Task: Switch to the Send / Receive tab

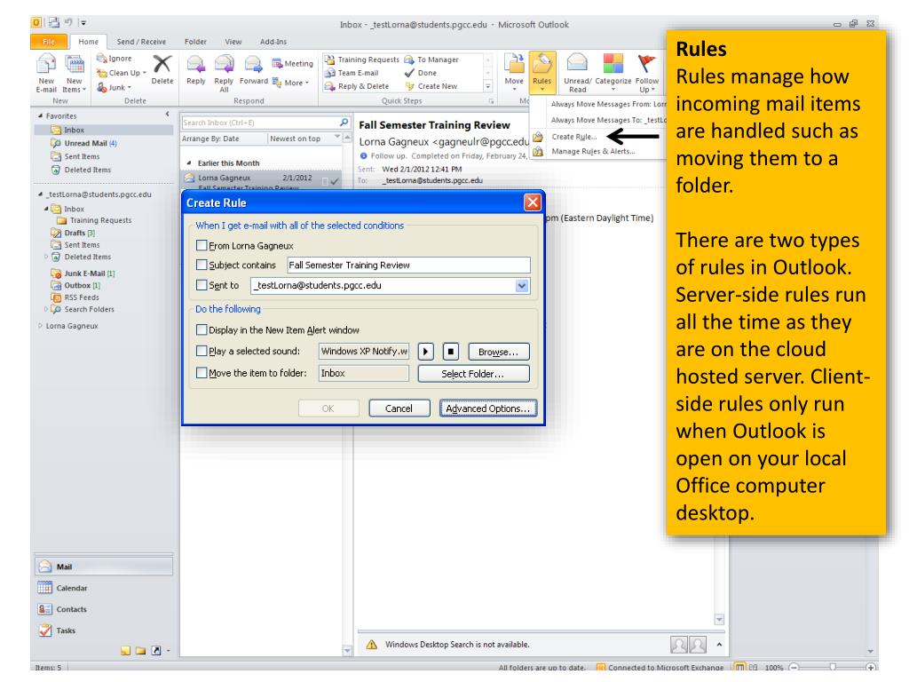Action: click(141, 41)
